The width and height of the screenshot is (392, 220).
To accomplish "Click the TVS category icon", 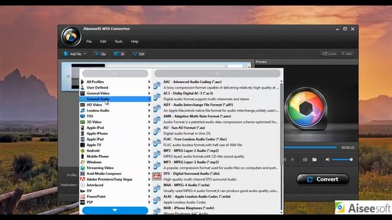I will point(83,116).
